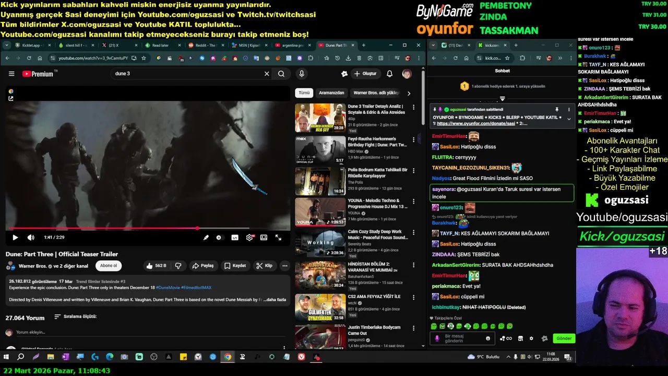Open the Paylaş share dialog
Viewport: 668px width, 376px height.
click(x=203, y=266)
